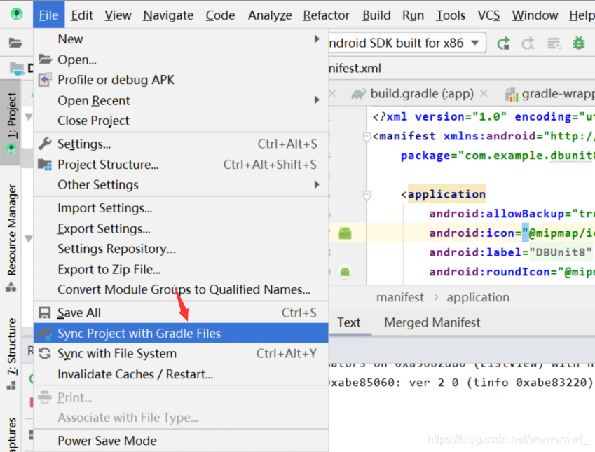Select Sync Project with Gradle Files
The image size is (595, 452).
139,333
